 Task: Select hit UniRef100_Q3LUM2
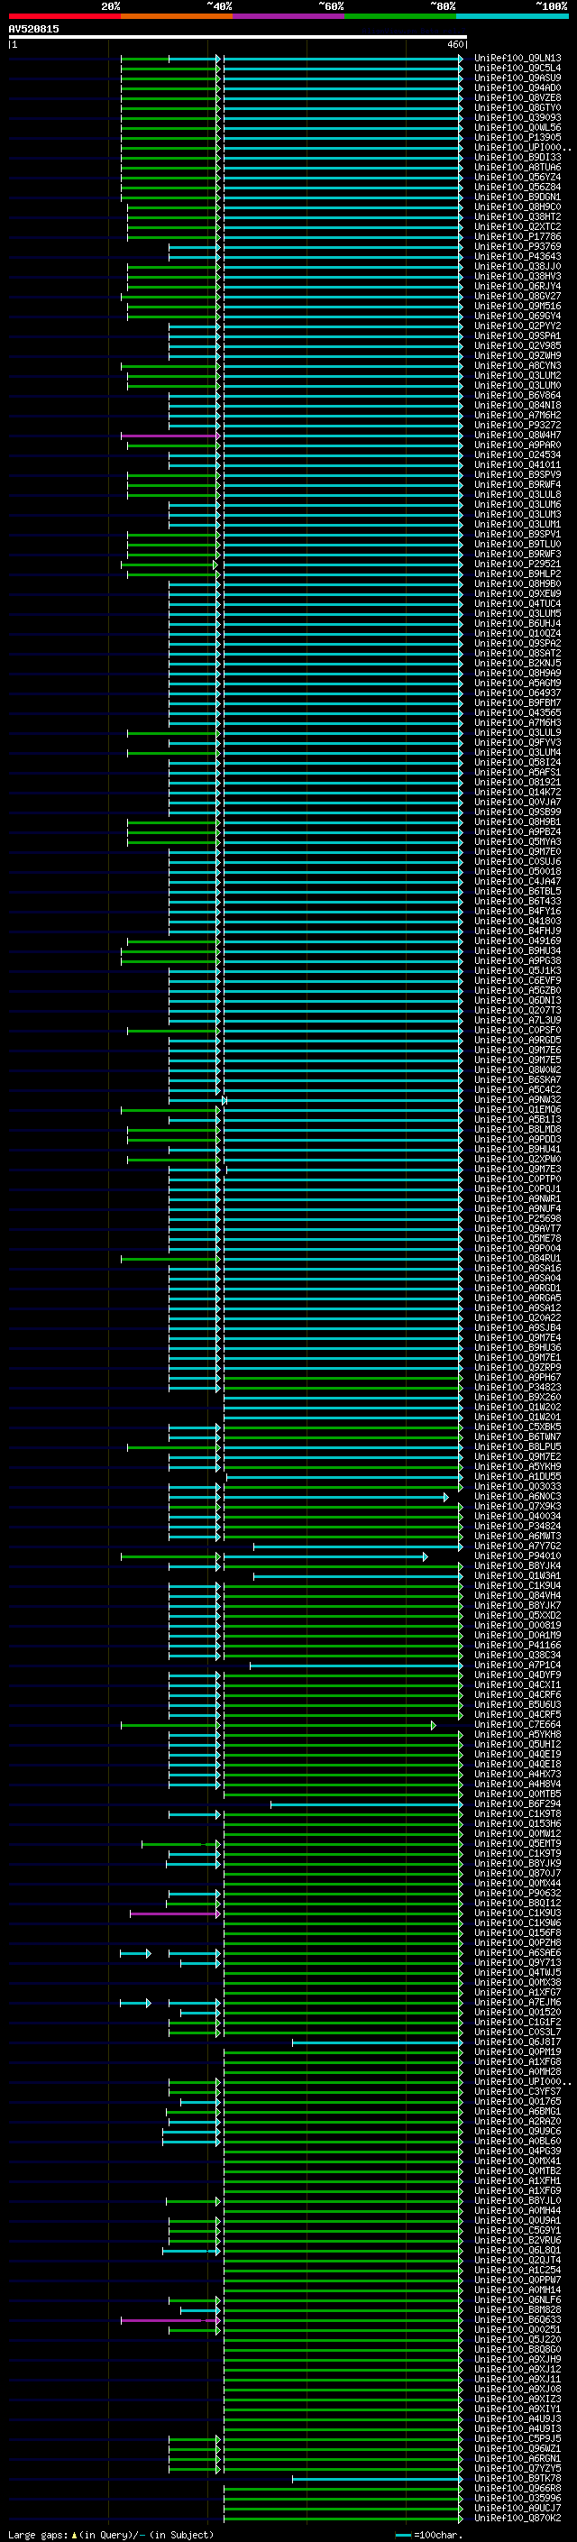click(517, 375)
